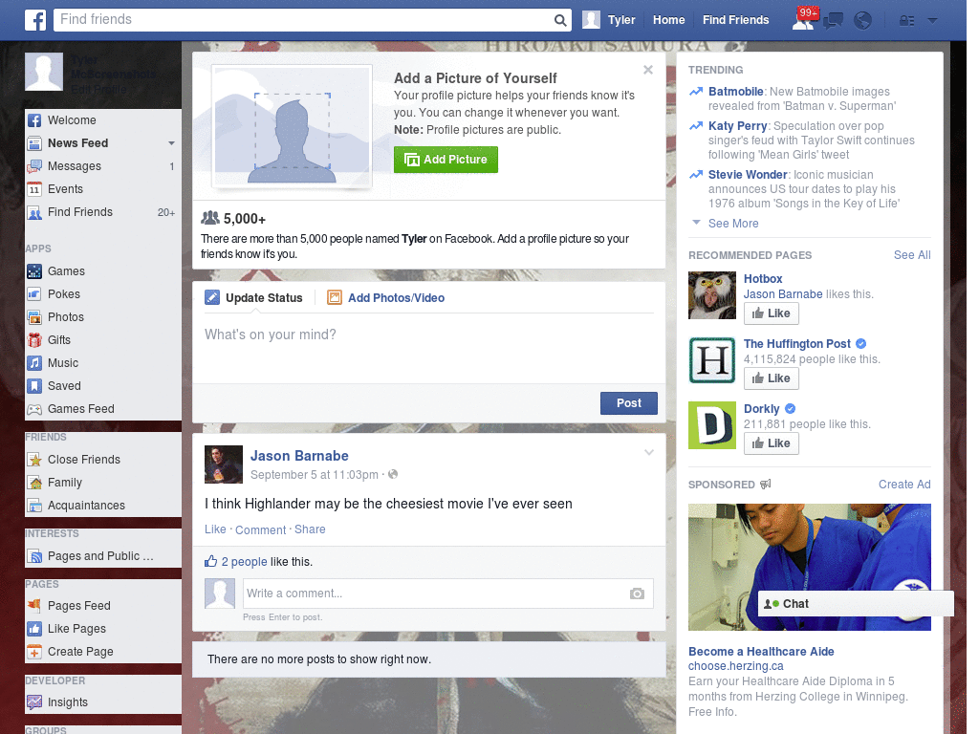
Task: Go to Home in top navigation
Action: tap(668, 20)
